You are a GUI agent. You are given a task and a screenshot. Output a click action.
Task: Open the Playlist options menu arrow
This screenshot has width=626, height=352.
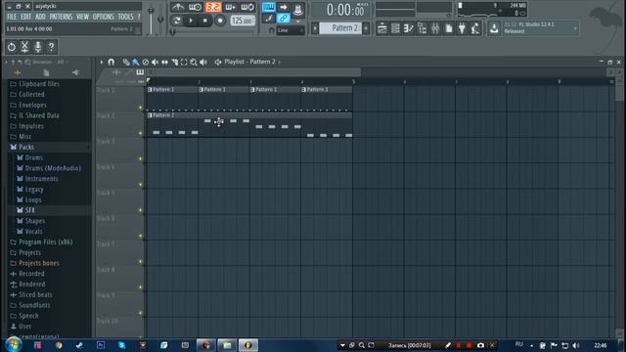[102, 62]
